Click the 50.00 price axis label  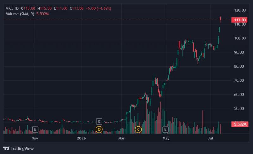(239, 109)
